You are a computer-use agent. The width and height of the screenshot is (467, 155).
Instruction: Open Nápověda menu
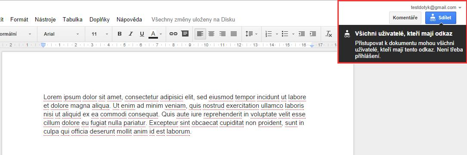point(129,20)
